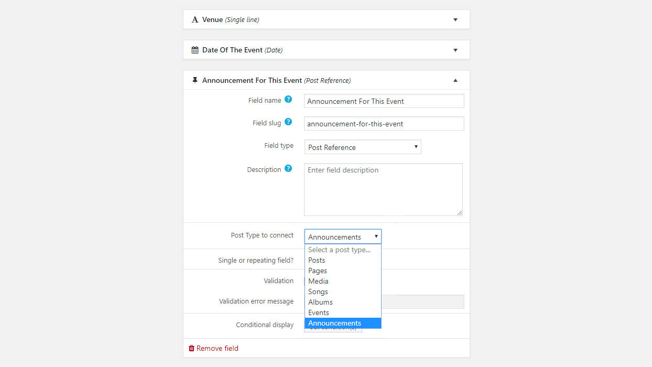Click the trash icon next to Remove field
The height and width of the screenshot is (367, 652).
coord(192,348)
